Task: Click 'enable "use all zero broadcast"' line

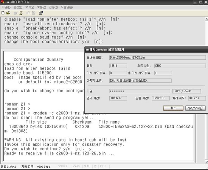Action: pos(55,24)
